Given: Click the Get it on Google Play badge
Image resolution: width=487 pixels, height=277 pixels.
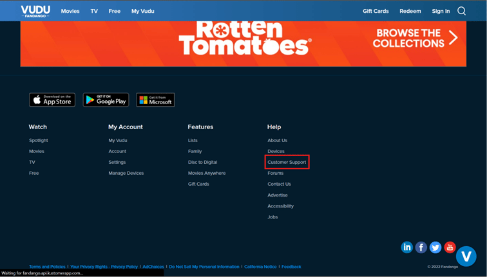Looking at the screenshot, I should click(x=106, y=100).
